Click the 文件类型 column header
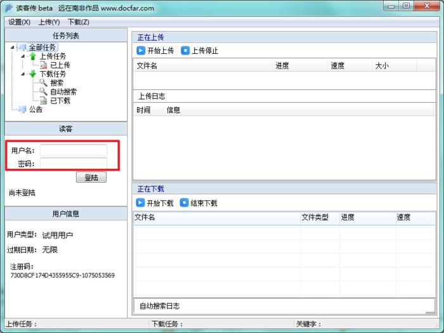The image size is (444, 333). click(x=320, y=218)
